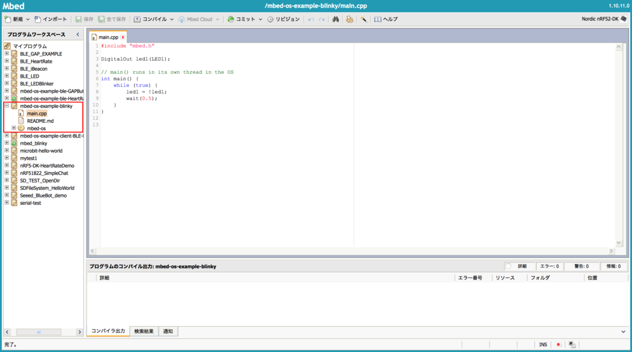Click the editor scroll down arrow
Viewport: 632px width, 352px height.
618,243
